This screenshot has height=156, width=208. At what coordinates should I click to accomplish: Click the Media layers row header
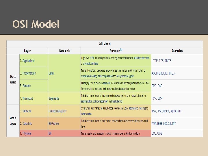pyautogui.click(x=13, y=120)
